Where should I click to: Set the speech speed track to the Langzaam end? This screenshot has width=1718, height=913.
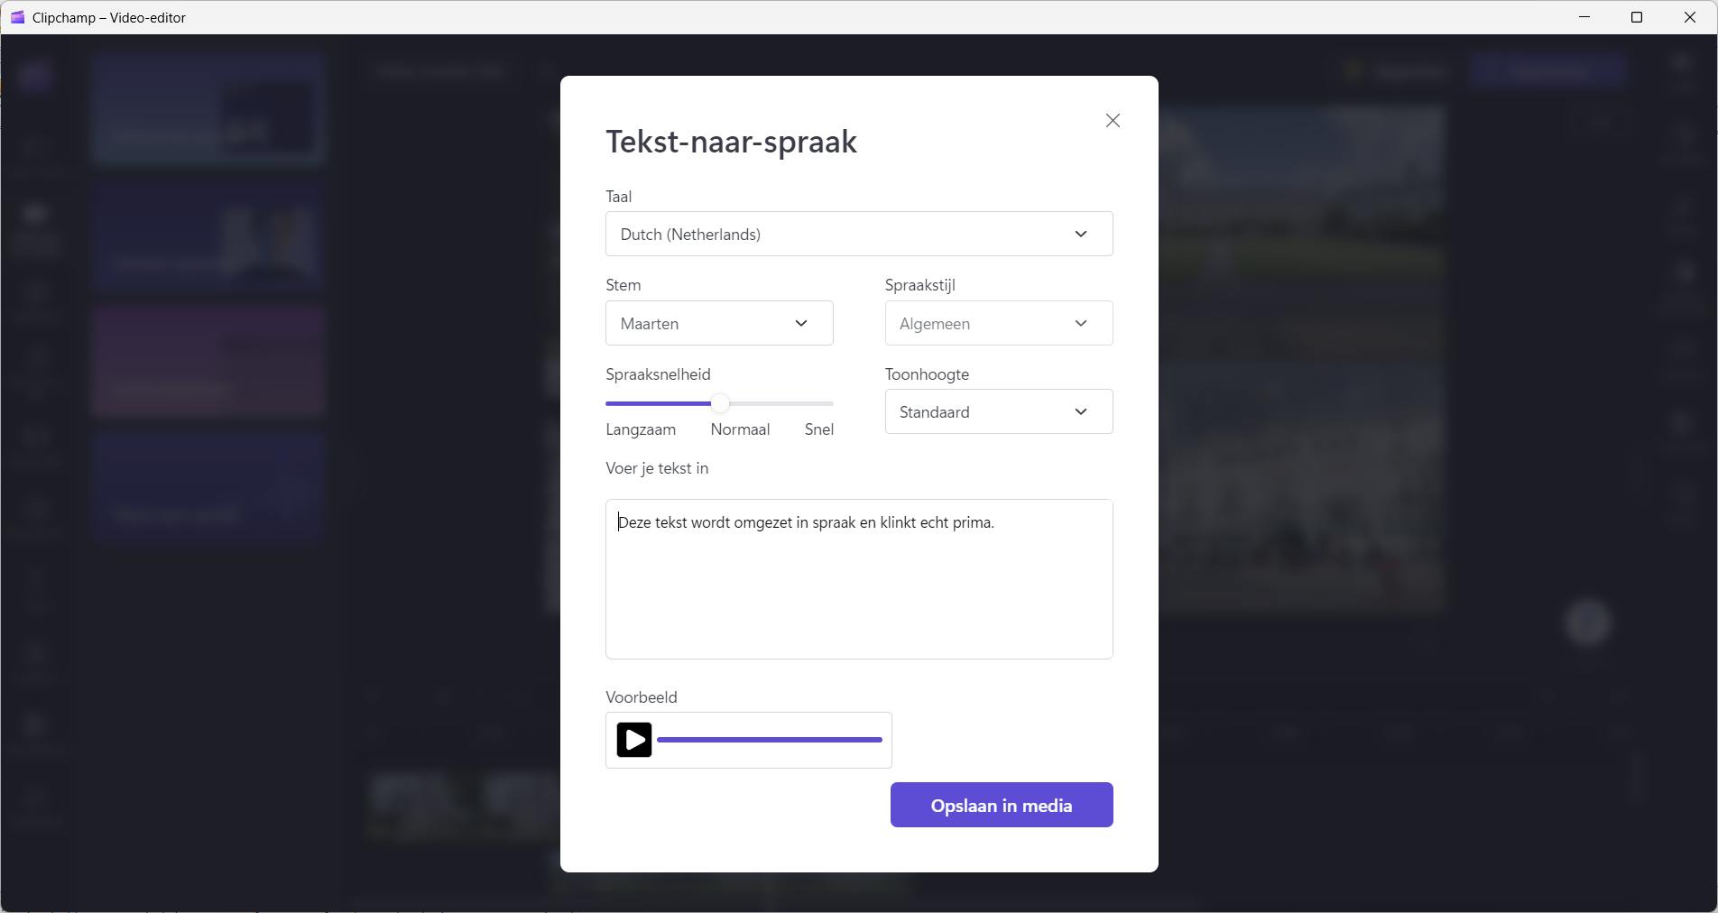[x=608, y=403]
